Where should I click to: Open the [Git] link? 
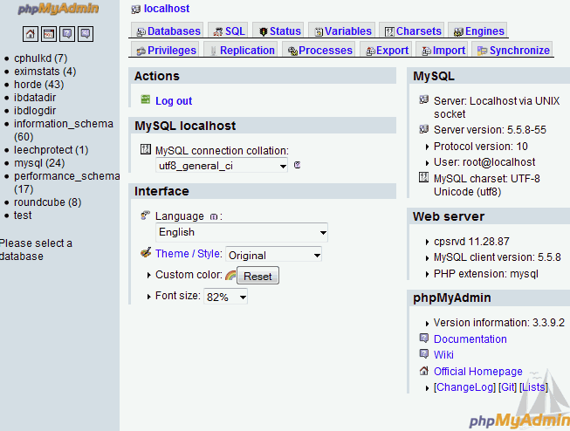pyautogui.click(x=507, y=387)
